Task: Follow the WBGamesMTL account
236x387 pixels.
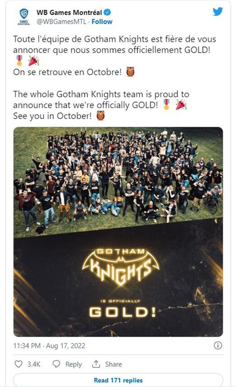Action: 102,22
